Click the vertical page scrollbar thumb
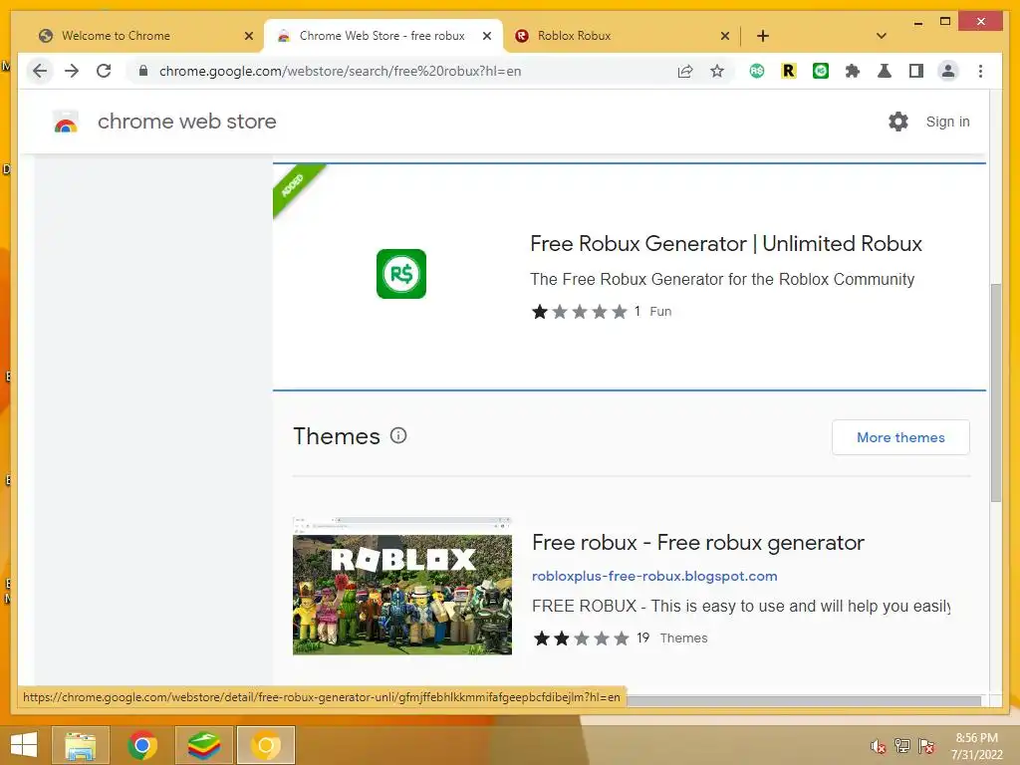The height and width of the screenshot is (765, 1020). click(995, 392)
